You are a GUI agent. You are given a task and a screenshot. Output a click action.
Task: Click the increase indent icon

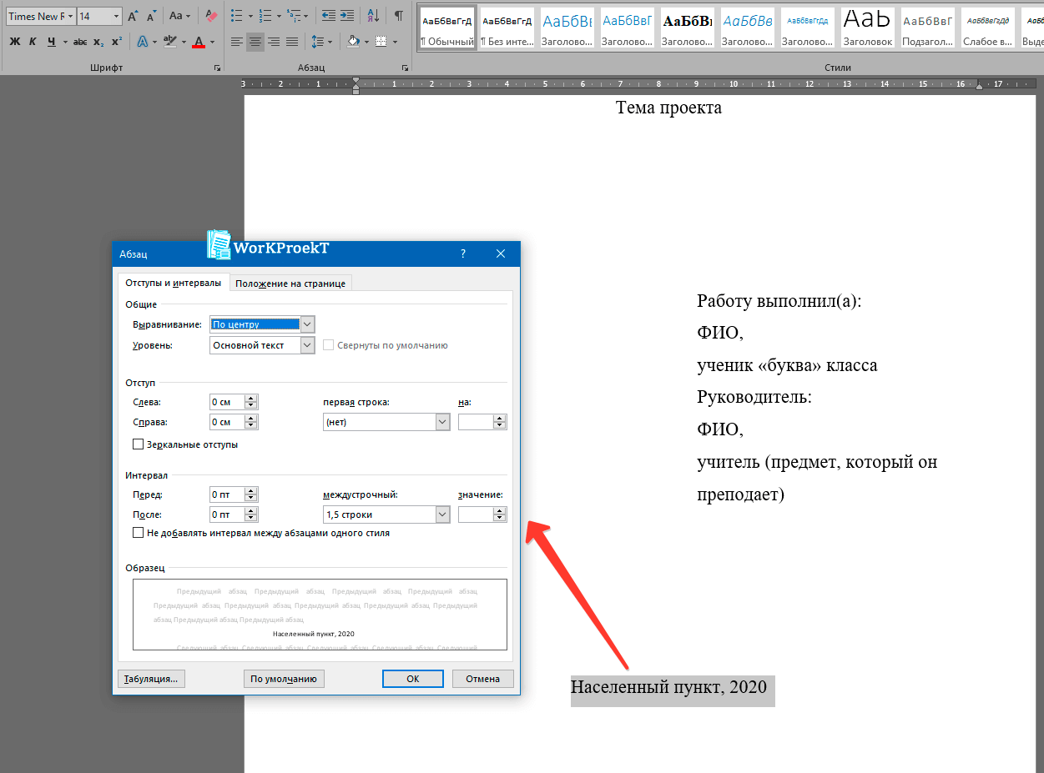coord(348,16)
